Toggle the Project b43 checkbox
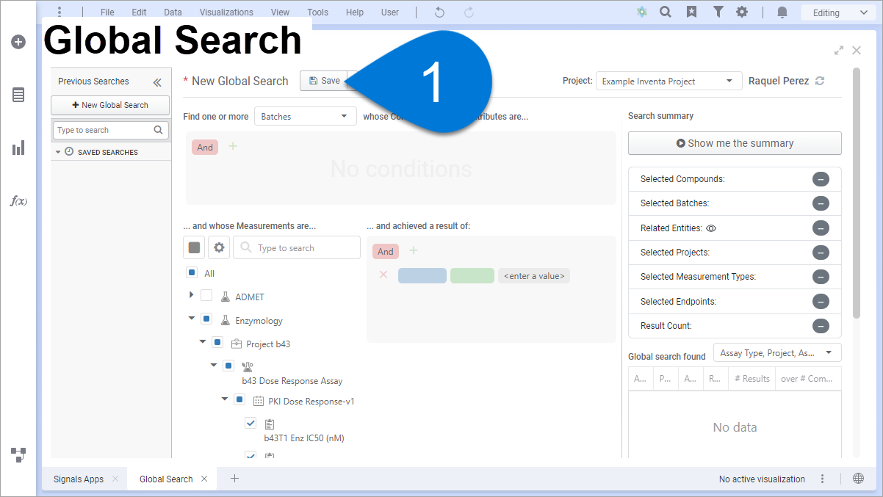883x497 pixels. tap(217, 342)
